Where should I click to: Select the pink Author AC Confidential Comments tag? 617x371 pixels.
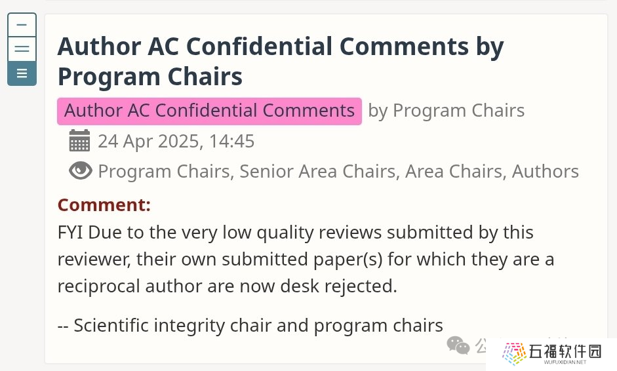click(x=209, y=111)
